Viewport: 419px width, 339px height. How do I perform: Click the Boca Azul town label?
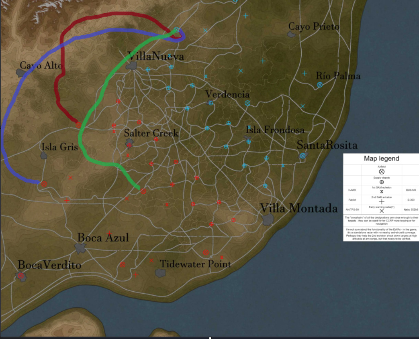(103, 238)
